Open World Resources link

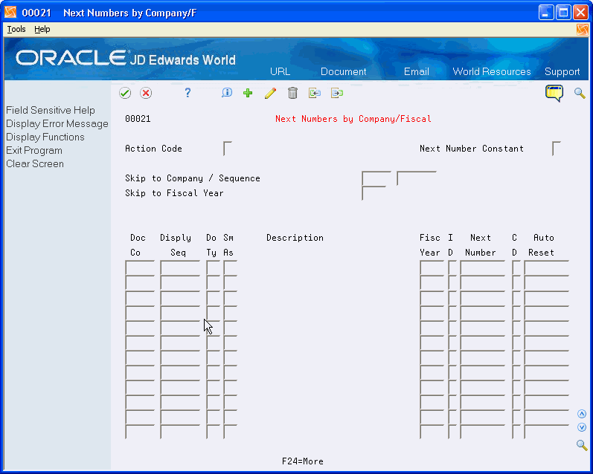pos(492,72)
